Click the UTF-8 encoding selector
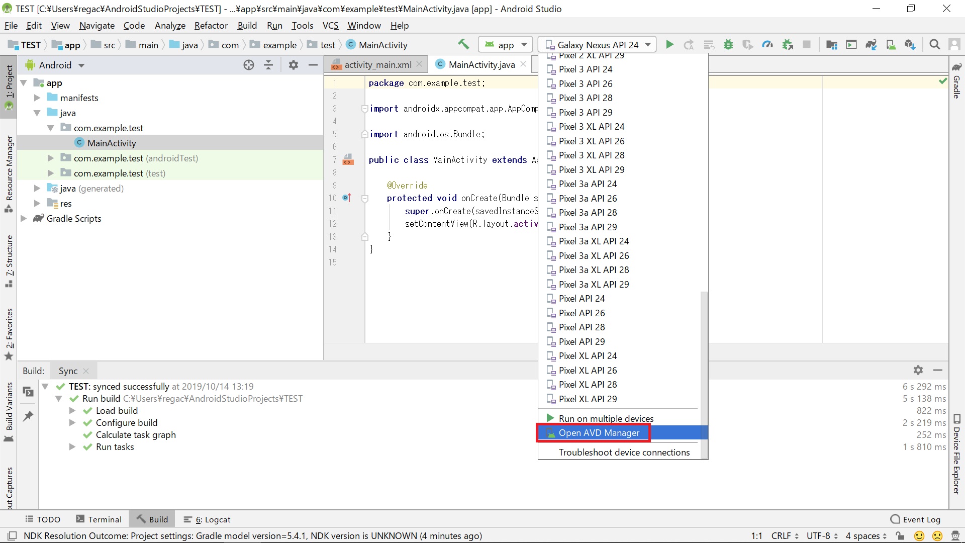965x543 pixels. coord(822,536)
